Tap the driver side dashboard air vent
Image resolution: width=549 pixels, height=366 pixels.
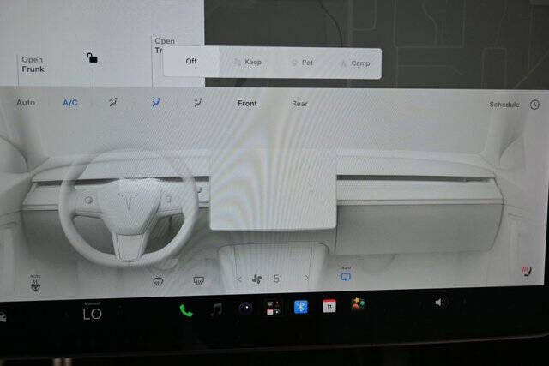123,180
